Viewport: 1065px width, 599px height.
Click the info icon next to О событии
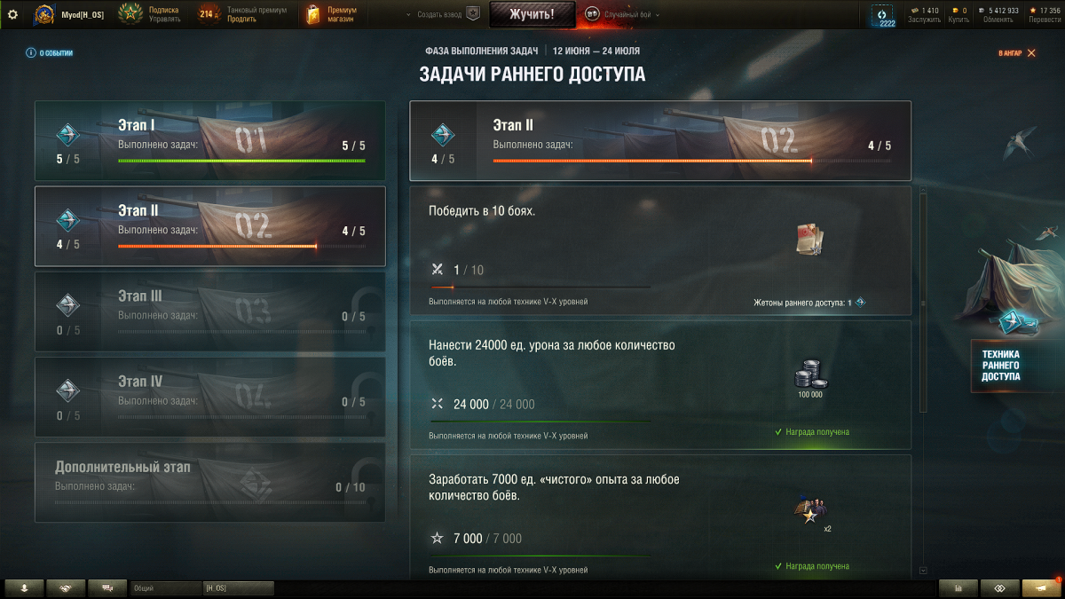tap(31, 53)
